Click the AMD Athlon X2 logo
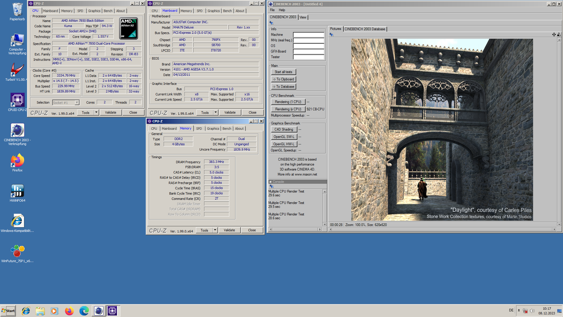 128,28
